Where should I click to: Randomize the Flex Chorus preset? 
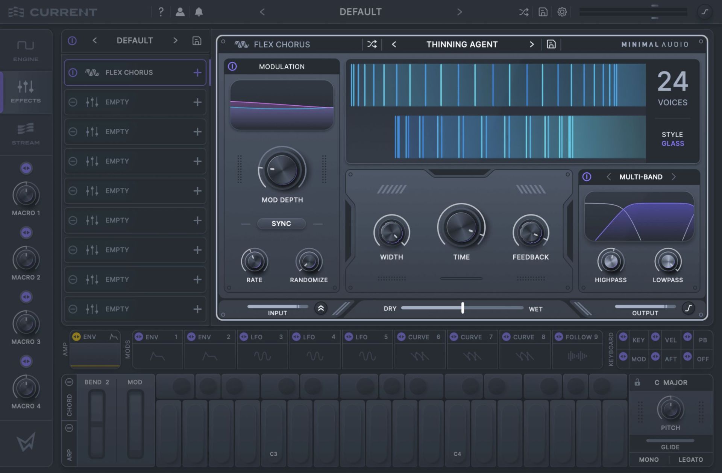coord(372,44)
